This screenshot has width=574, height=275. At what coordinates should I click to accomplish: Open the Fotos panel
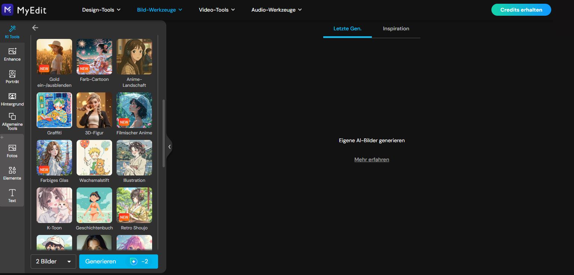point(12,151)
